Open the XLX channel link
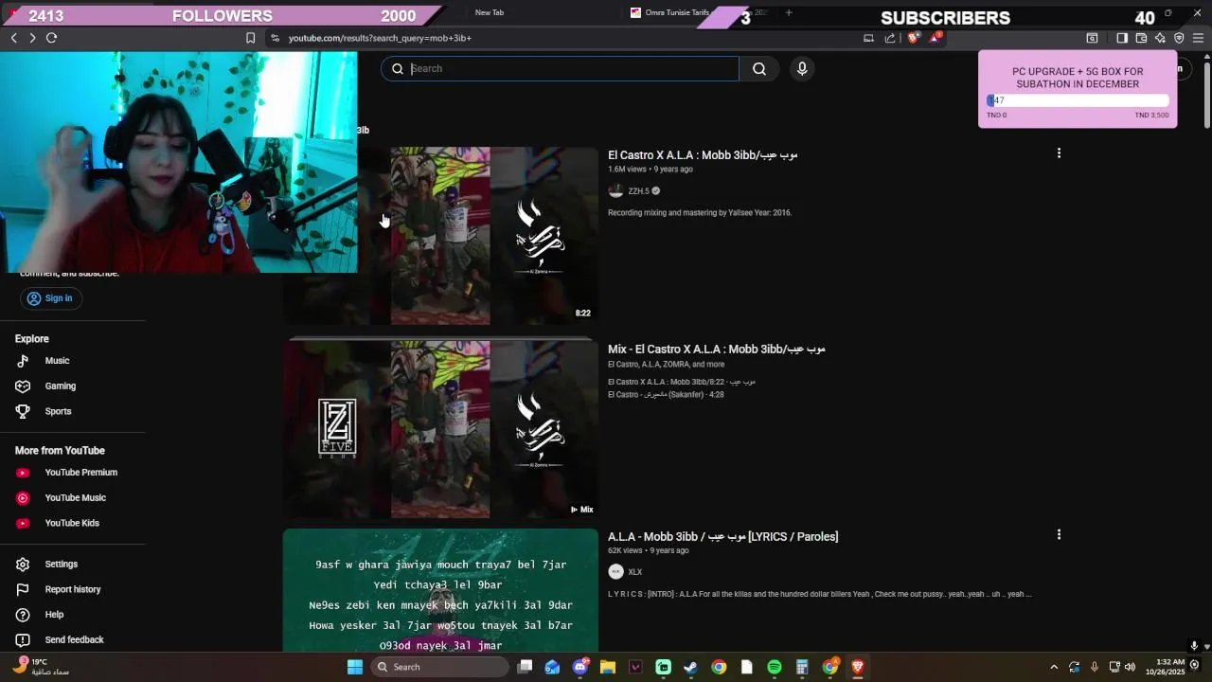The image size is (1212, 682). [x=634, y=572]
